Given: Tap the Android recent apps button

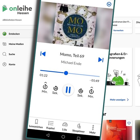Looking at the screenshot, I should [79, 138].
